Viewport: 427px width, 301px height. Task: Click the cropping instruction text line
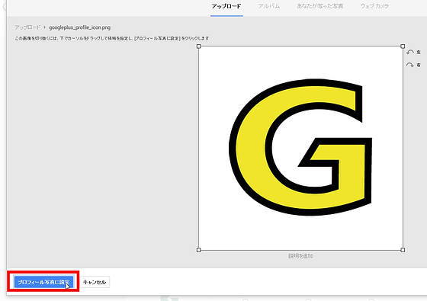point(111,38)
